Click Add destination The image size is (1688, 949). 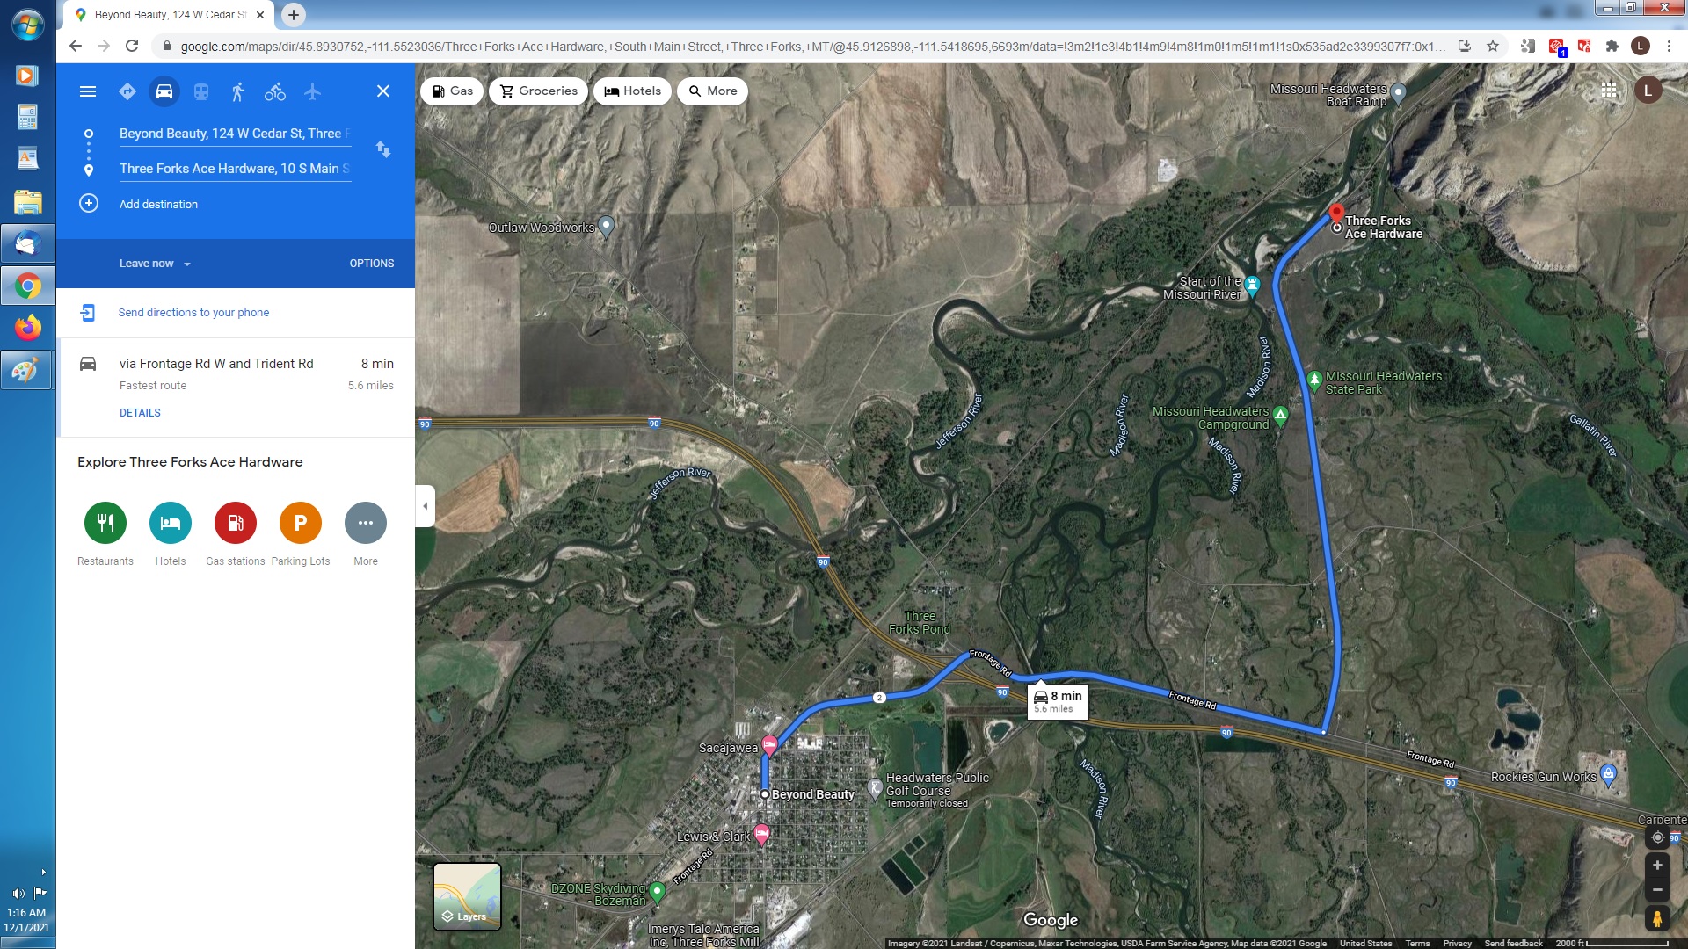click(x=158, y=204)
